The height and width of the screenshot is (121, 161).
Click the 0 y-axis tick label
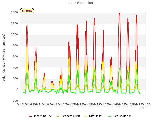17,90
